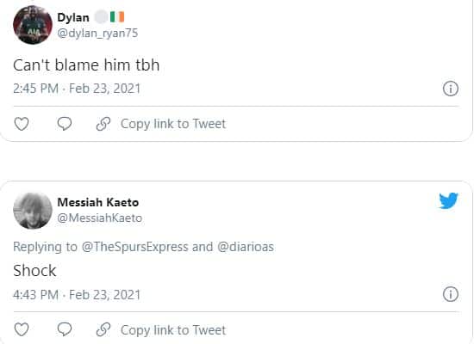Click chain link icon on Messiah Kaeto's tweet
The height and width of the screenshot is (344, 474).
(103, 329)
